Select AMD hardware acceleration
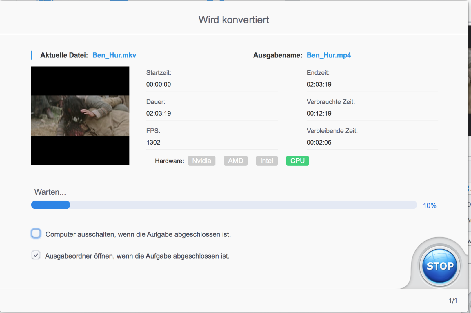 (x=236, y=161)
